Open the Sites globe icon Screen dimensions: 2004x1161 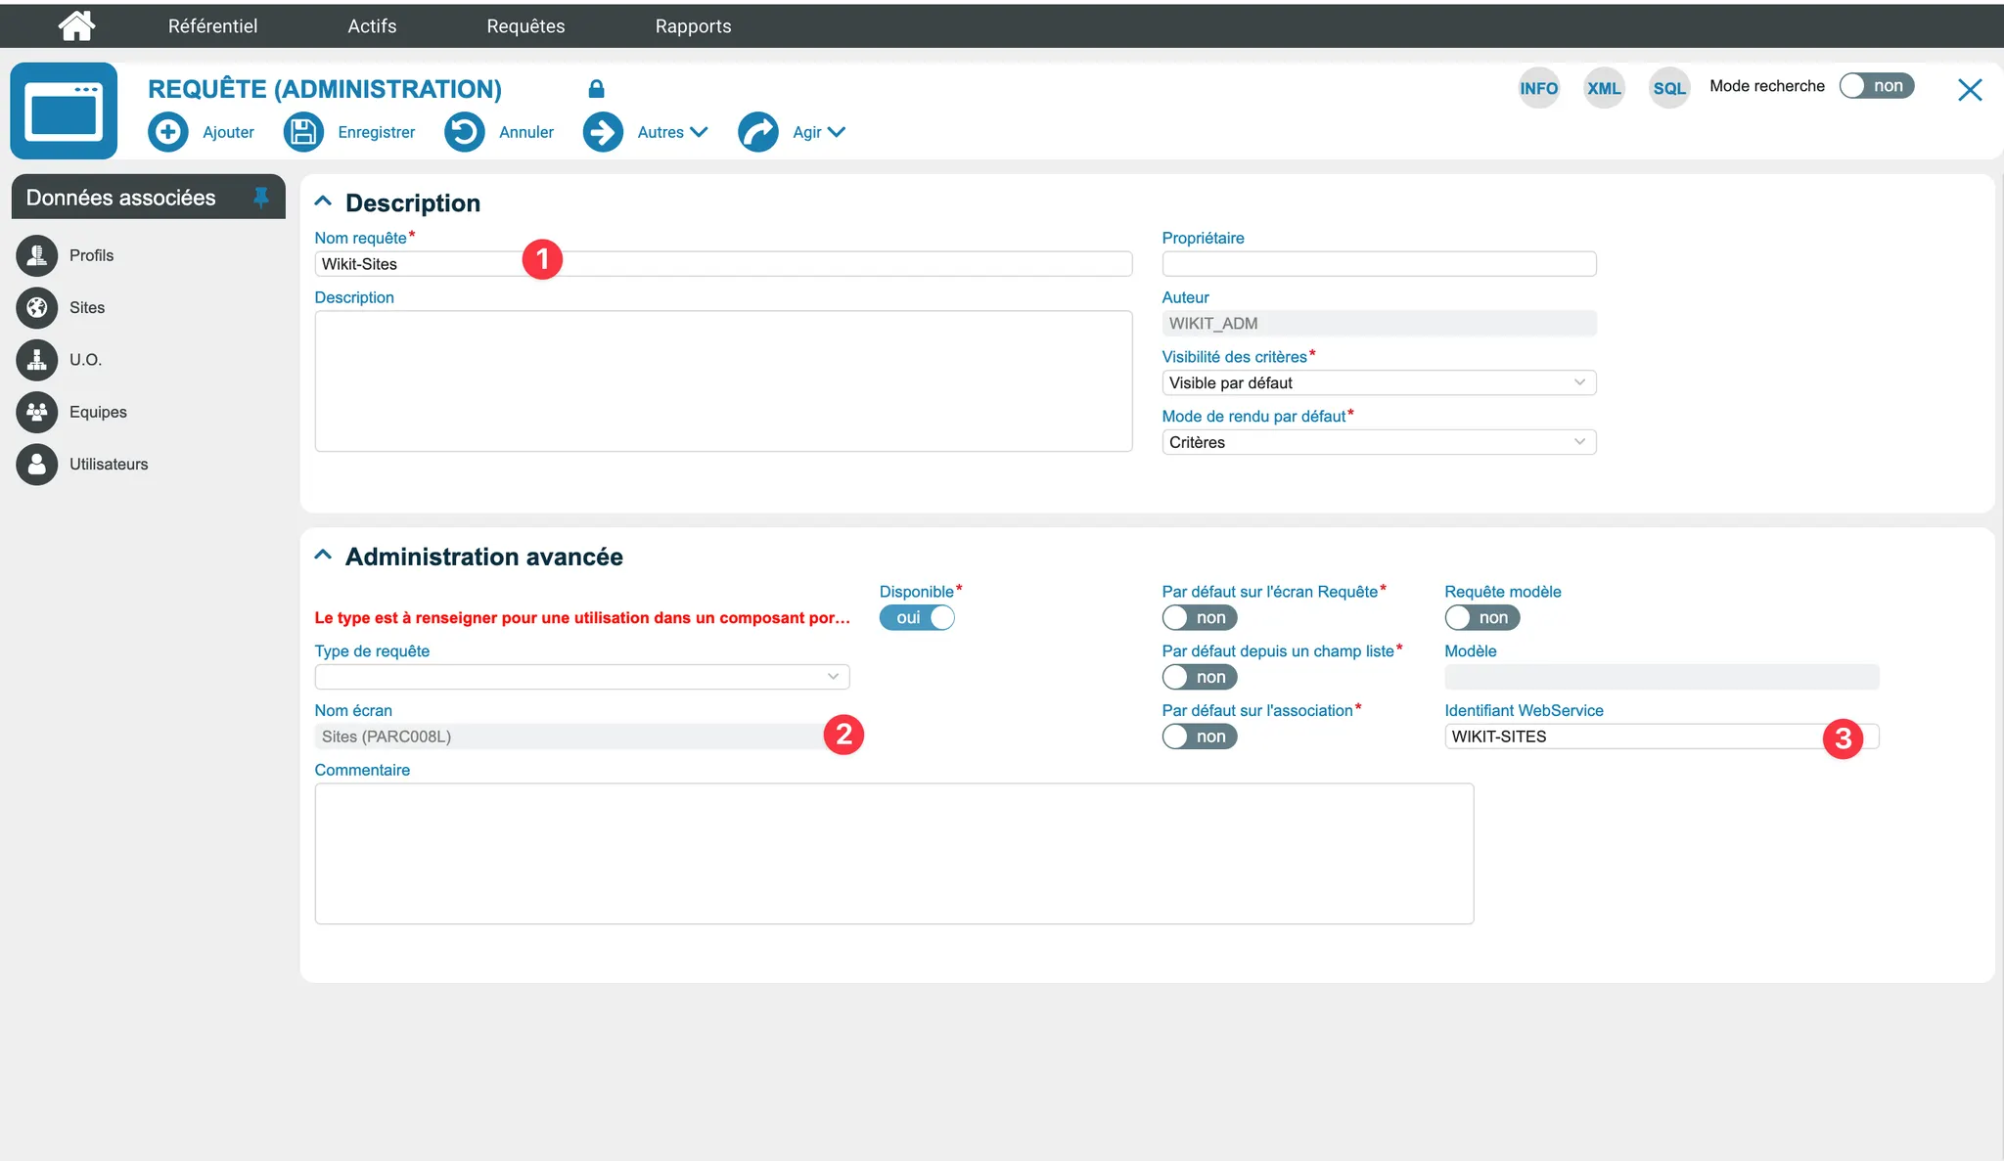point(37,307)
